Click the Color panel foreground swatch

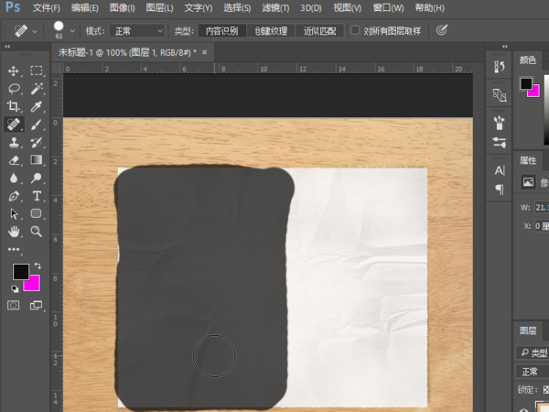point(526,83)
